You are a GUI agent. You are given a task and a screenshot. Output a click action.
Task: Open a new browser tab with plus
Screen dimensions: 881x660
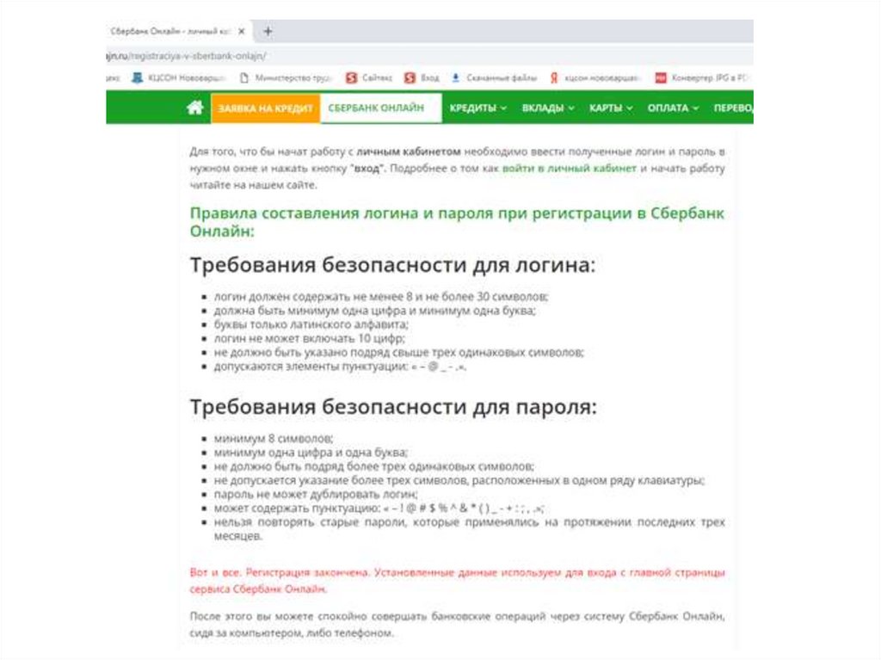pos(268,32)
